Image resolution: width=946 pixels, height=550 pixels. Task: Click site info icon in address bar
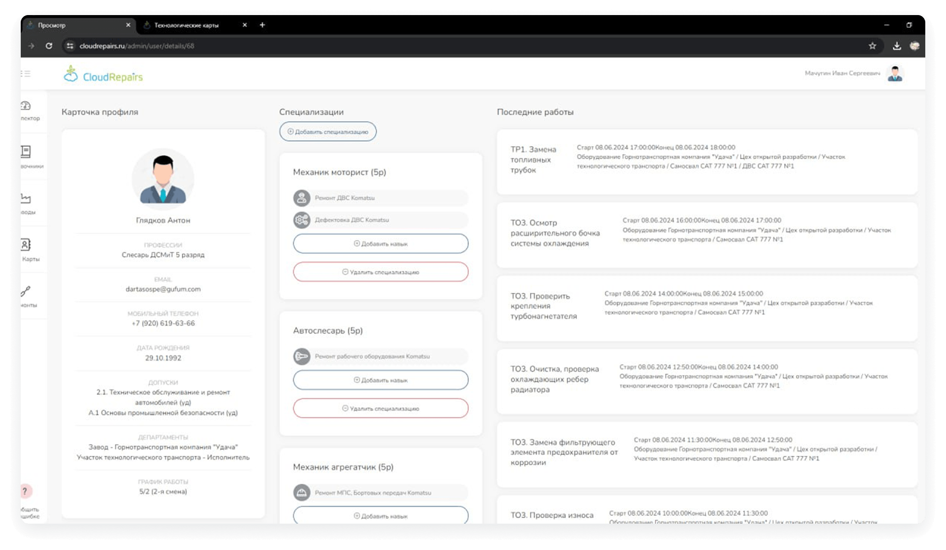click(70, 46)
